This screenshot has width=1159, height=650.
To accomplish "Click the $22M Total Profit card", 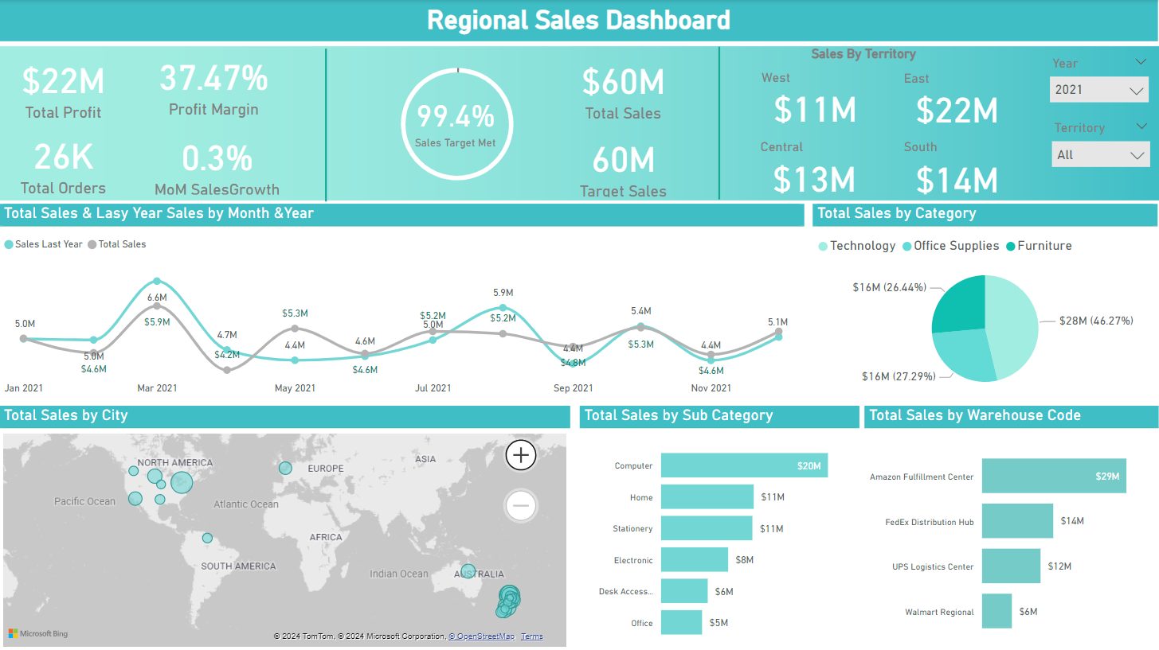I will click(63, 92).
